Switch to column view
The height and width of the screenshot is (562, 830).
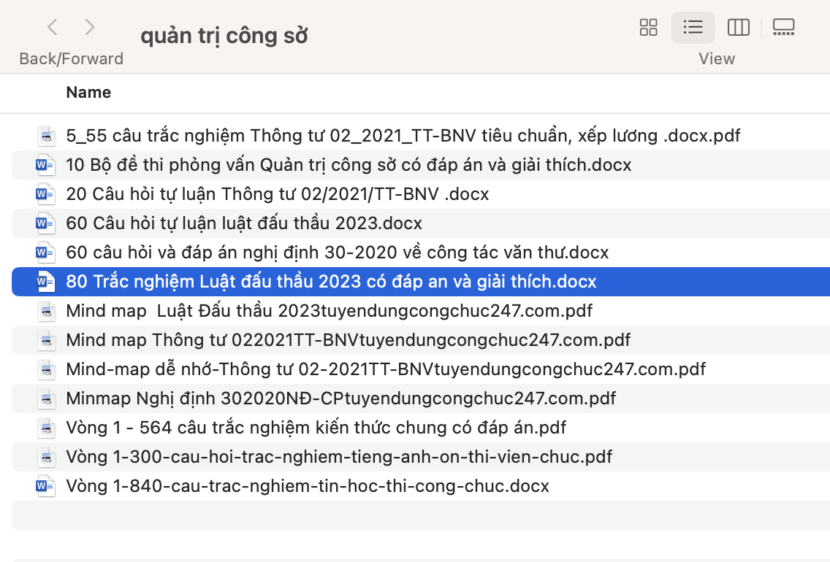point(739,27)
